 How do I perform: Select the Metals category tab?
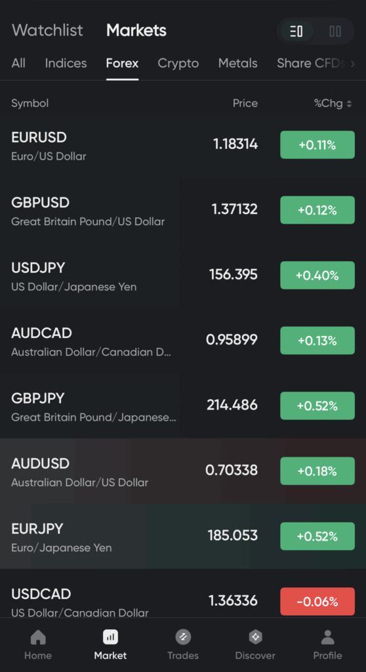[238, 64]
